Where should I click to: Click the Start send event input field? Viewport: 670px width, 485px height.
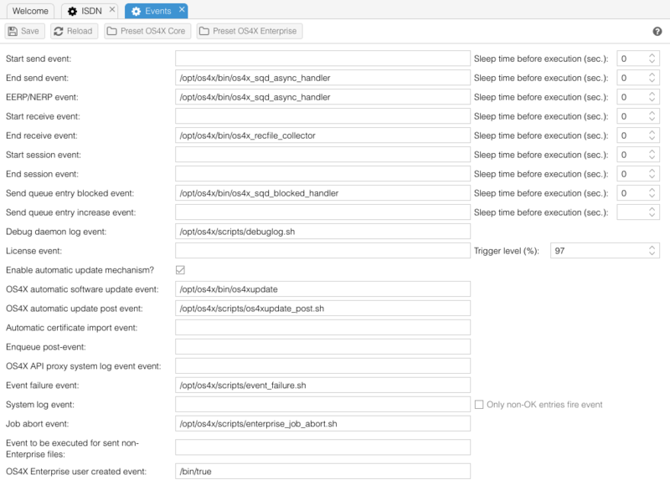pyautogui.click(x=322, y=59)
